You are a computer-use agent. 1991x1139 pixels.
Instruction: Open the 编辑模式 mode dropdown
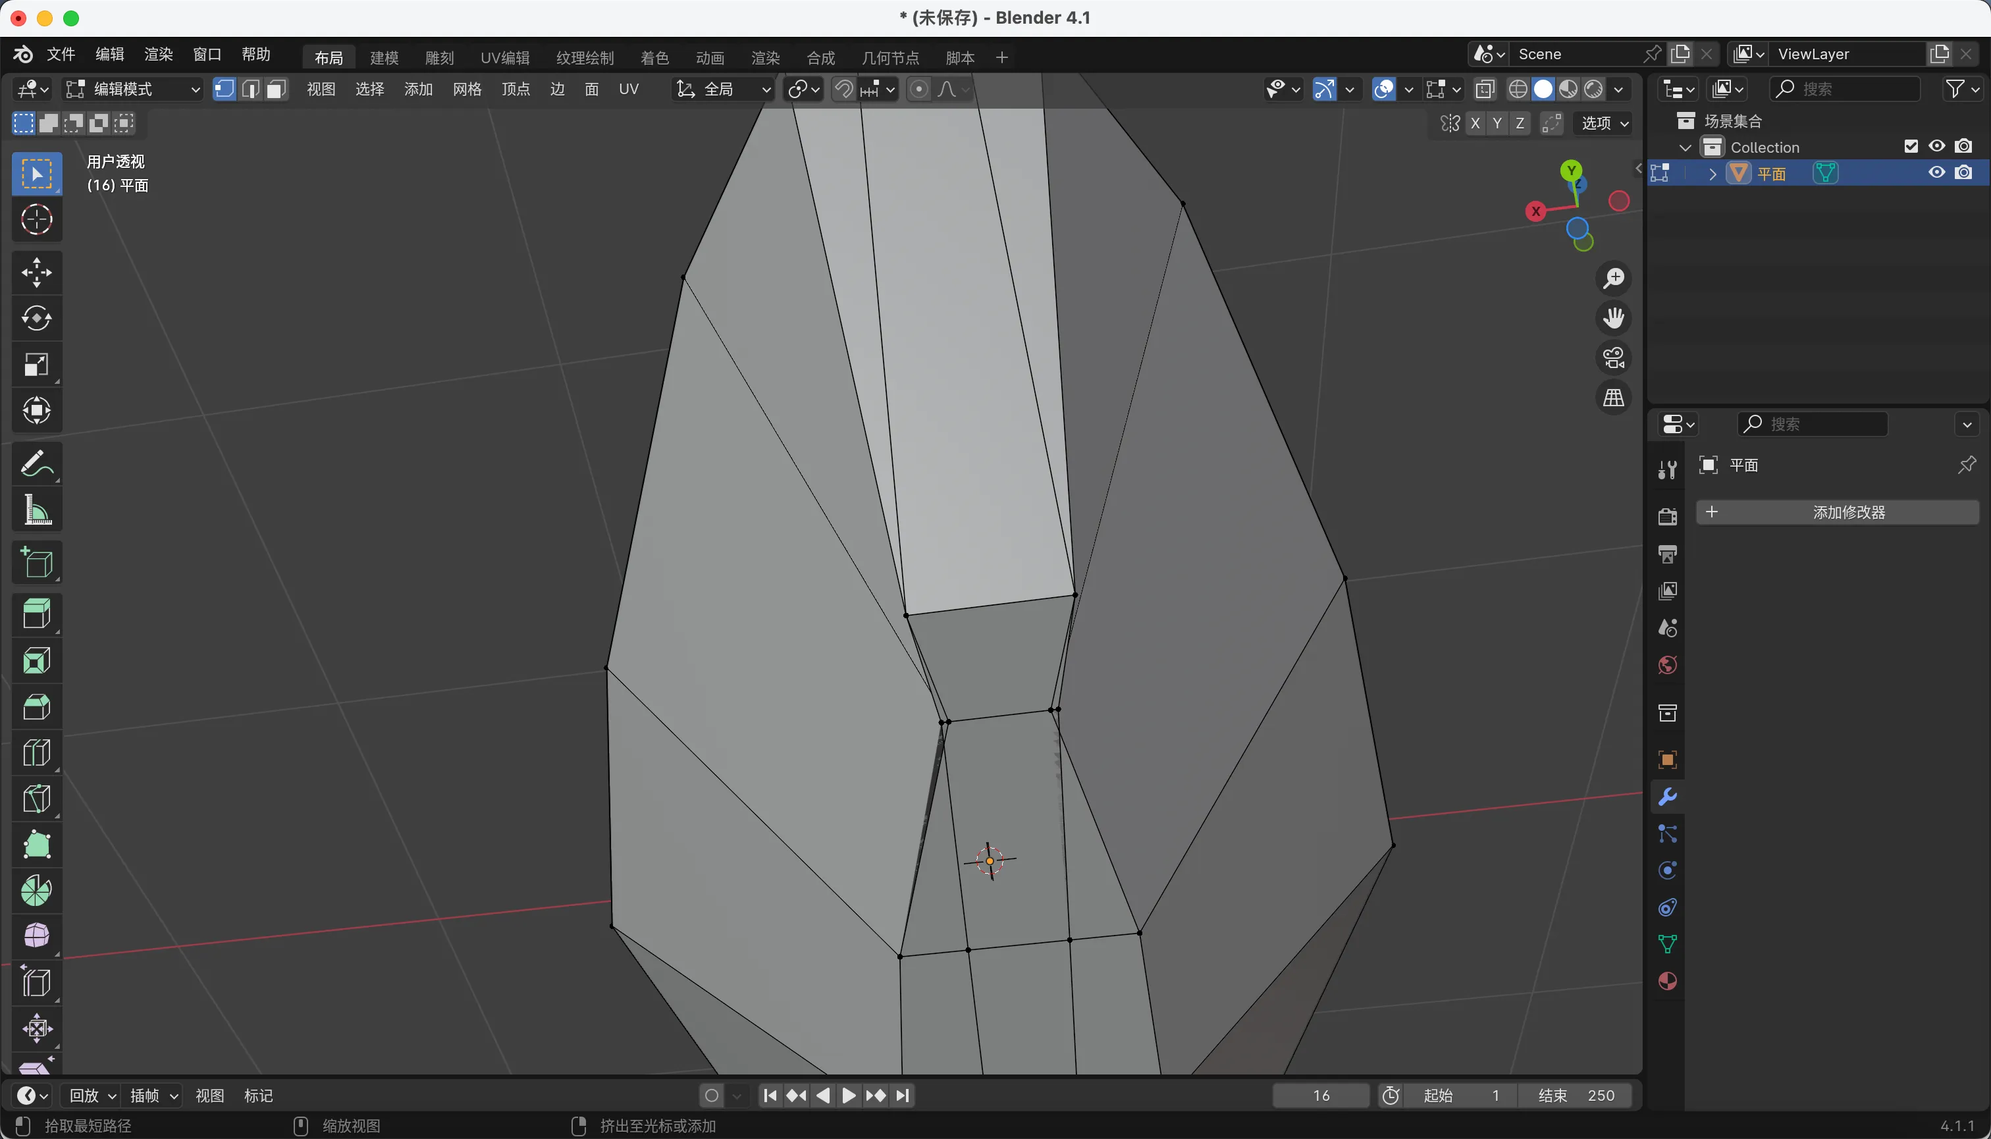pos(133,89)
